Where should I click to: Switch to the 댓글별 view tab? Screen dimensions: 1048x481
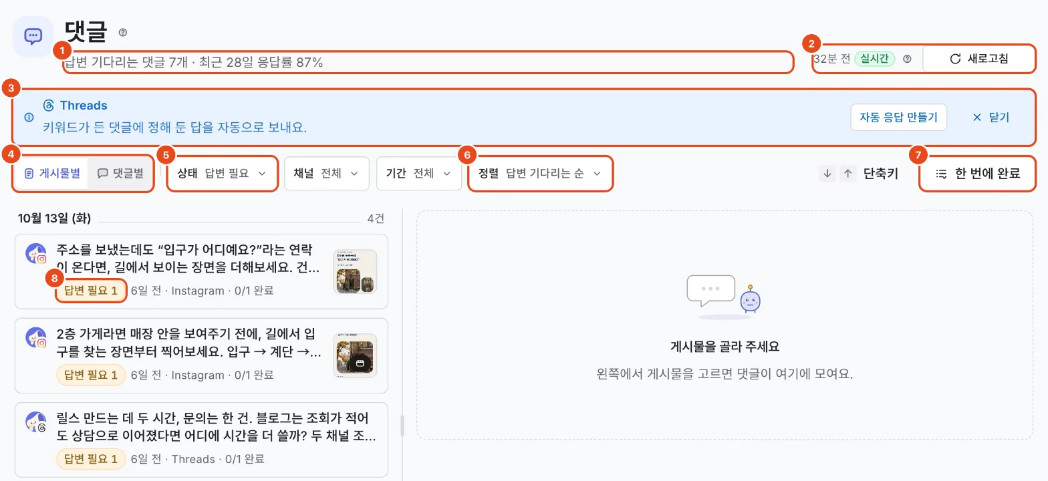point(120,174)
